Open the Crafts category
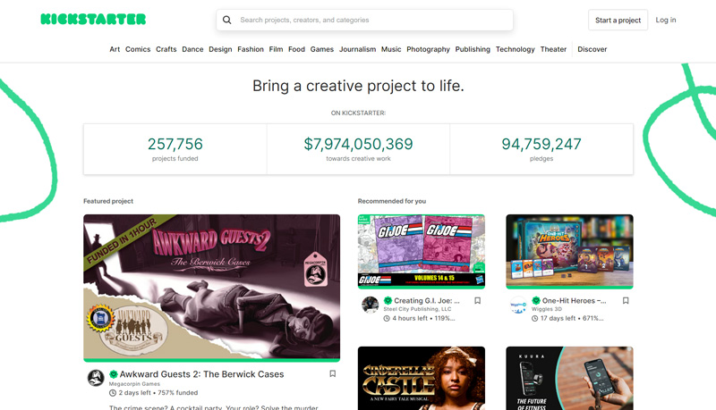The image size is (716, 410). 166,49
